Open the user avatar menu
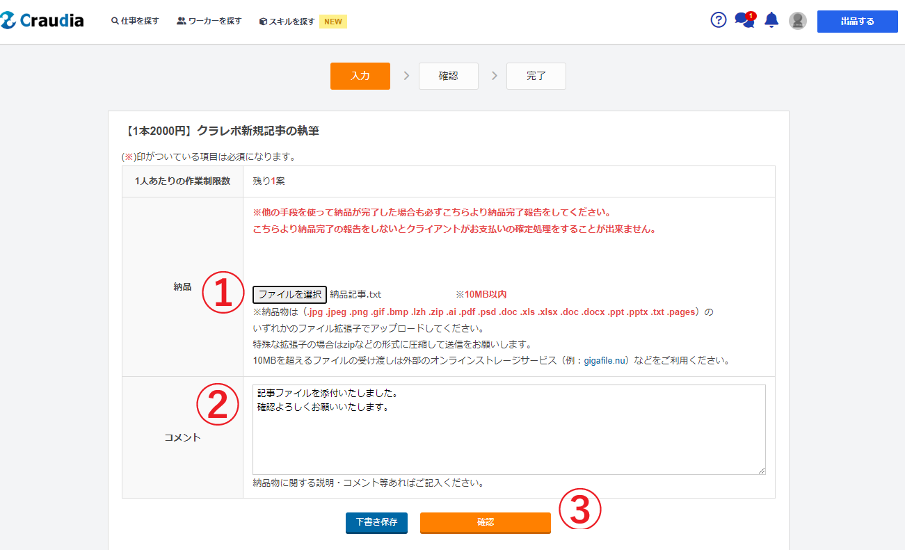Image resolution: width=905 pixels, height=550 pixels. click(x=797, y=21)
